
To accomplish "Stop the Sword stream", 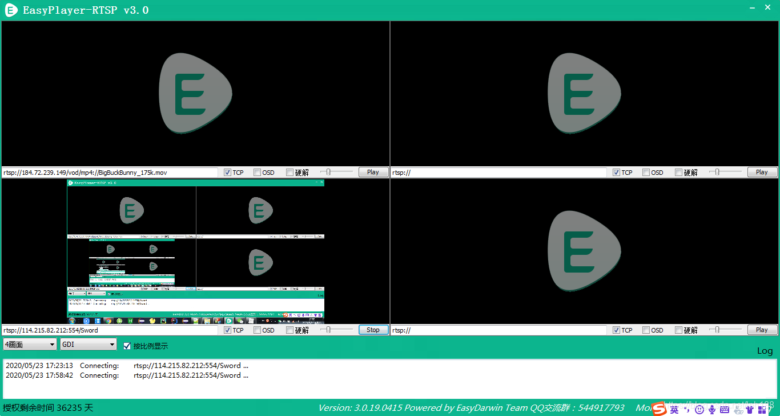I will tap(373, 330).
